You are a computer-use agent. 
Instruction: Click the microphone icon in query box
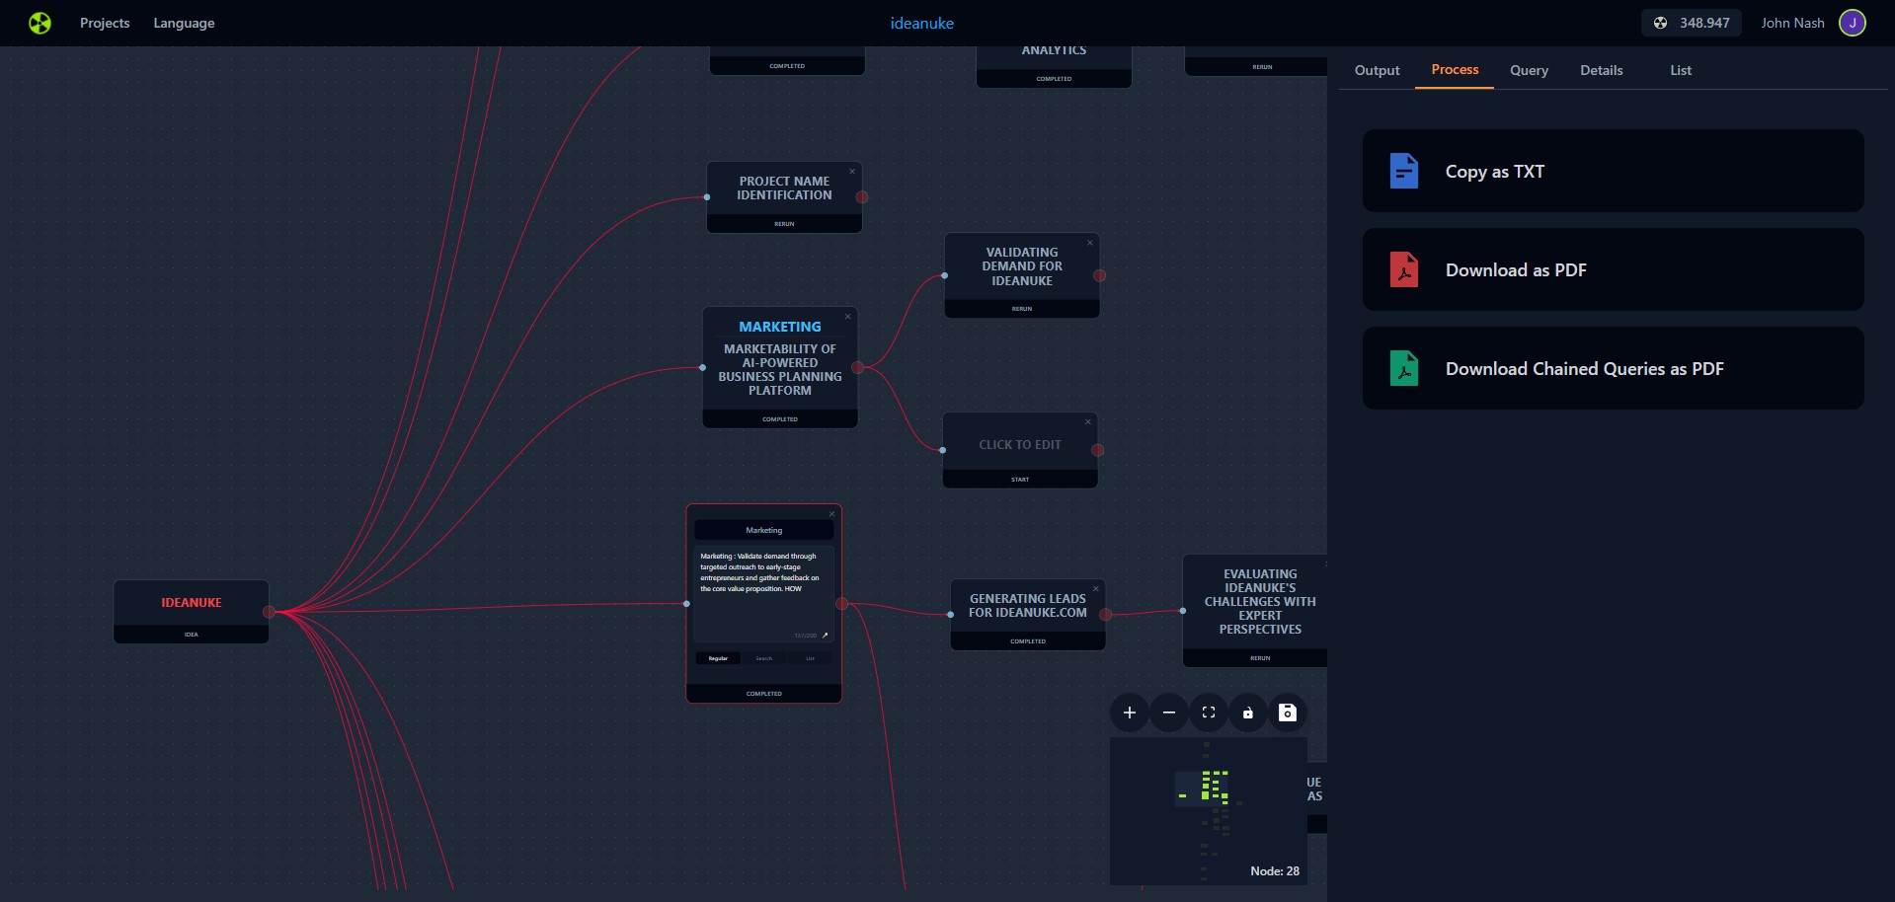coord(826,636)
